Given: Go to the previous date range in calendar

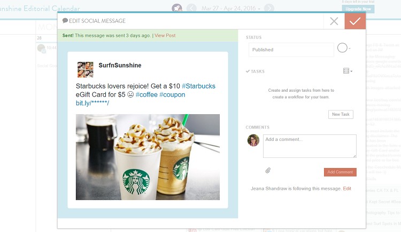Looking at the screenshot, I should [x=191, y=9].
